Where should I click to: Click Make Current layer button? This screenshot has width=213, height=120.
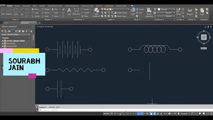coord(120,13)
